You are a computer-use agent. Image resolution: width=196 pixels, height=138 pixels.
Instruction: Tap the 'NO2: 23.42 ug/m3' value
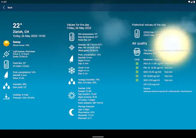[x=152, y=72]
